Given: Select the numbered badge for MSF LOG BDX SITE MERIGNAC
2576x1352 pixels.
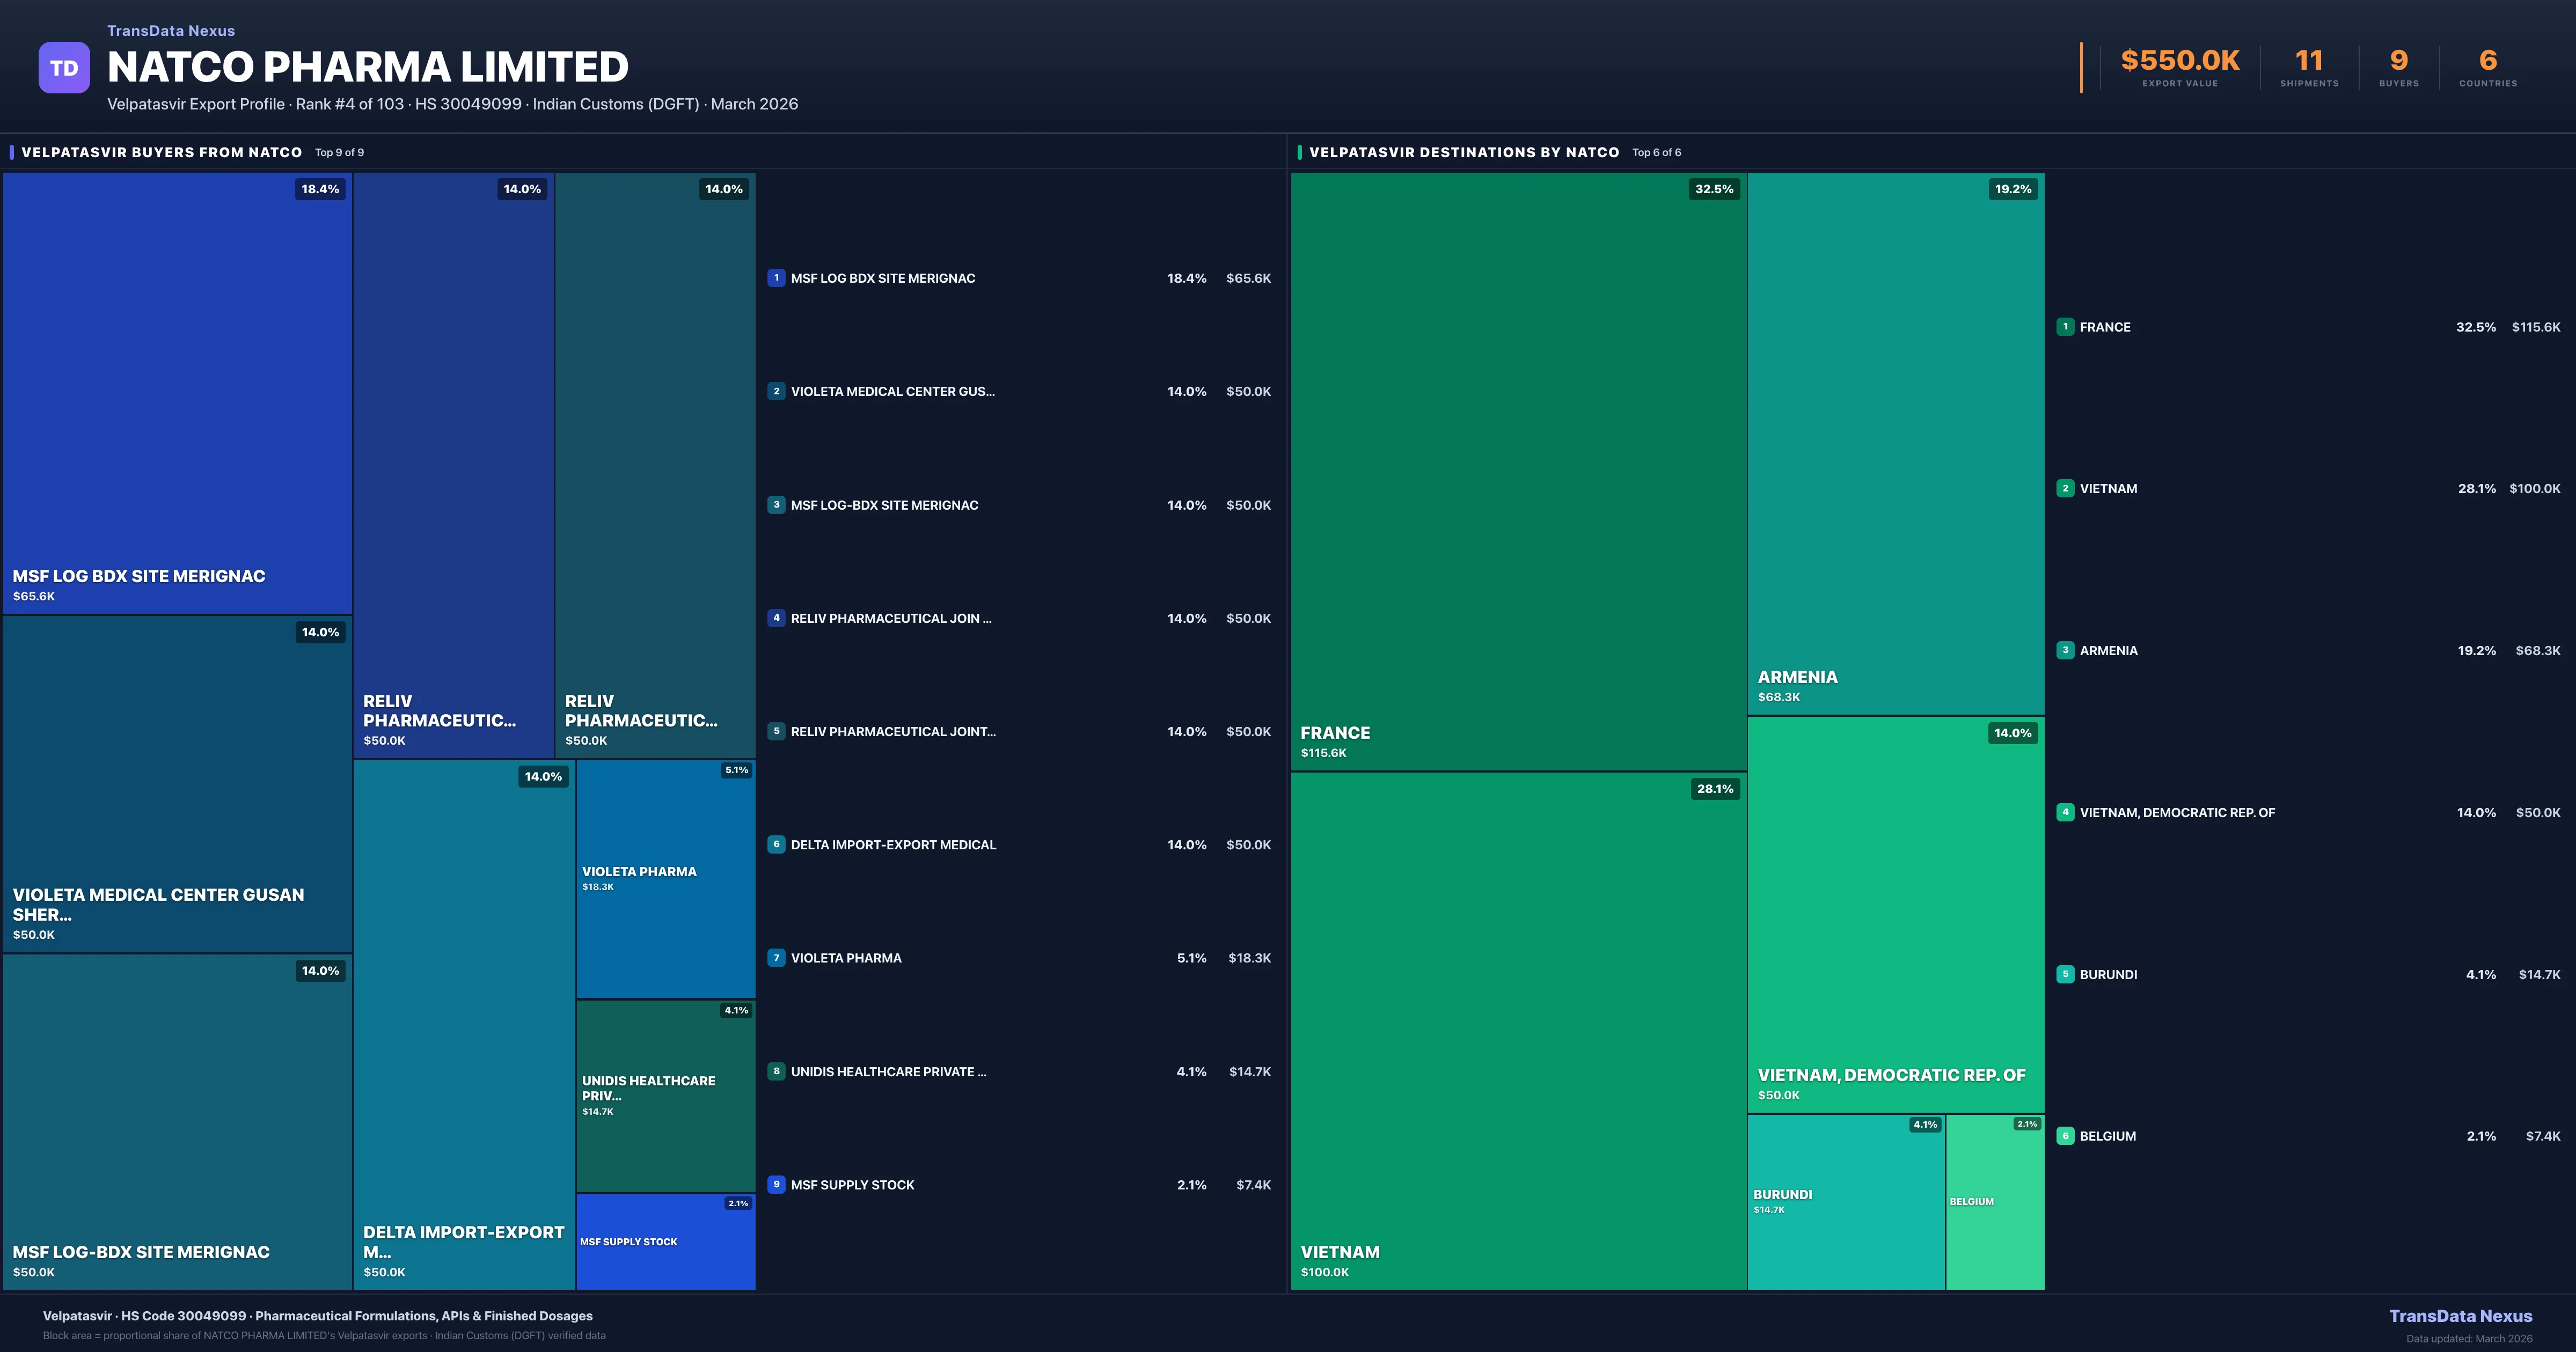Looking at the screenshot, I should [777, 278].
